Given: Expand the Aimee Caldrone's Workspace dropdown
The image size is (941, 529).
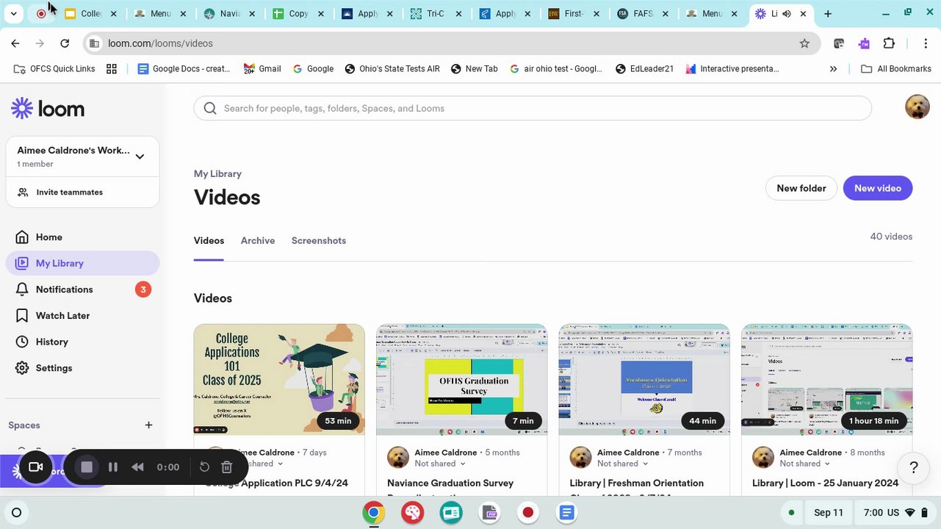Looking at the screenshot, I should (x=82, y=156).
